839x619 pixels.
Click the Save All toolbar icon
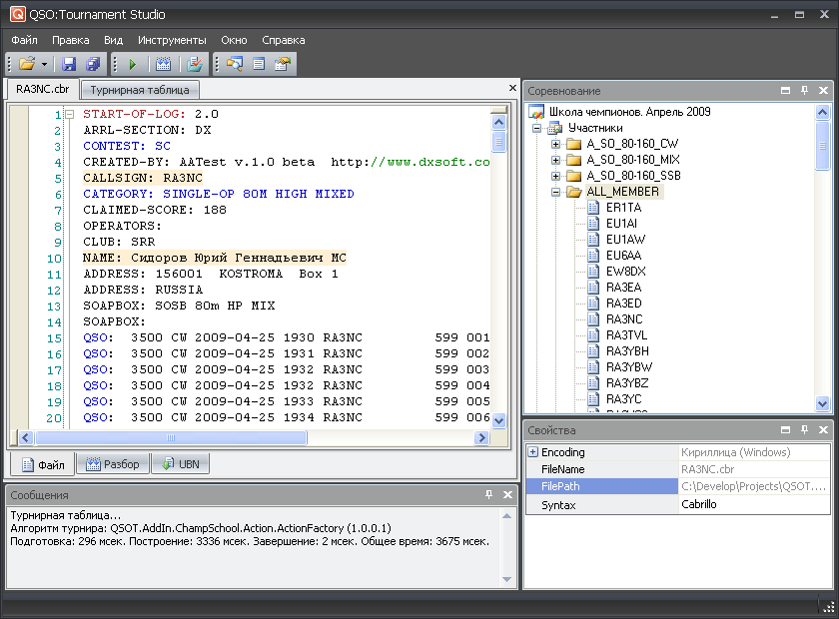93,64
